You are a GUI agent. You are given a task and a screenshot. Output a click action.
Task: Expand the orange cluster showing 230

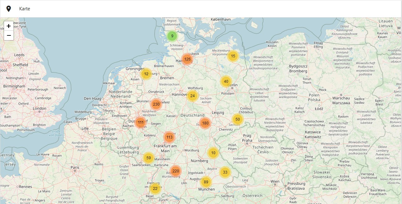156,104
